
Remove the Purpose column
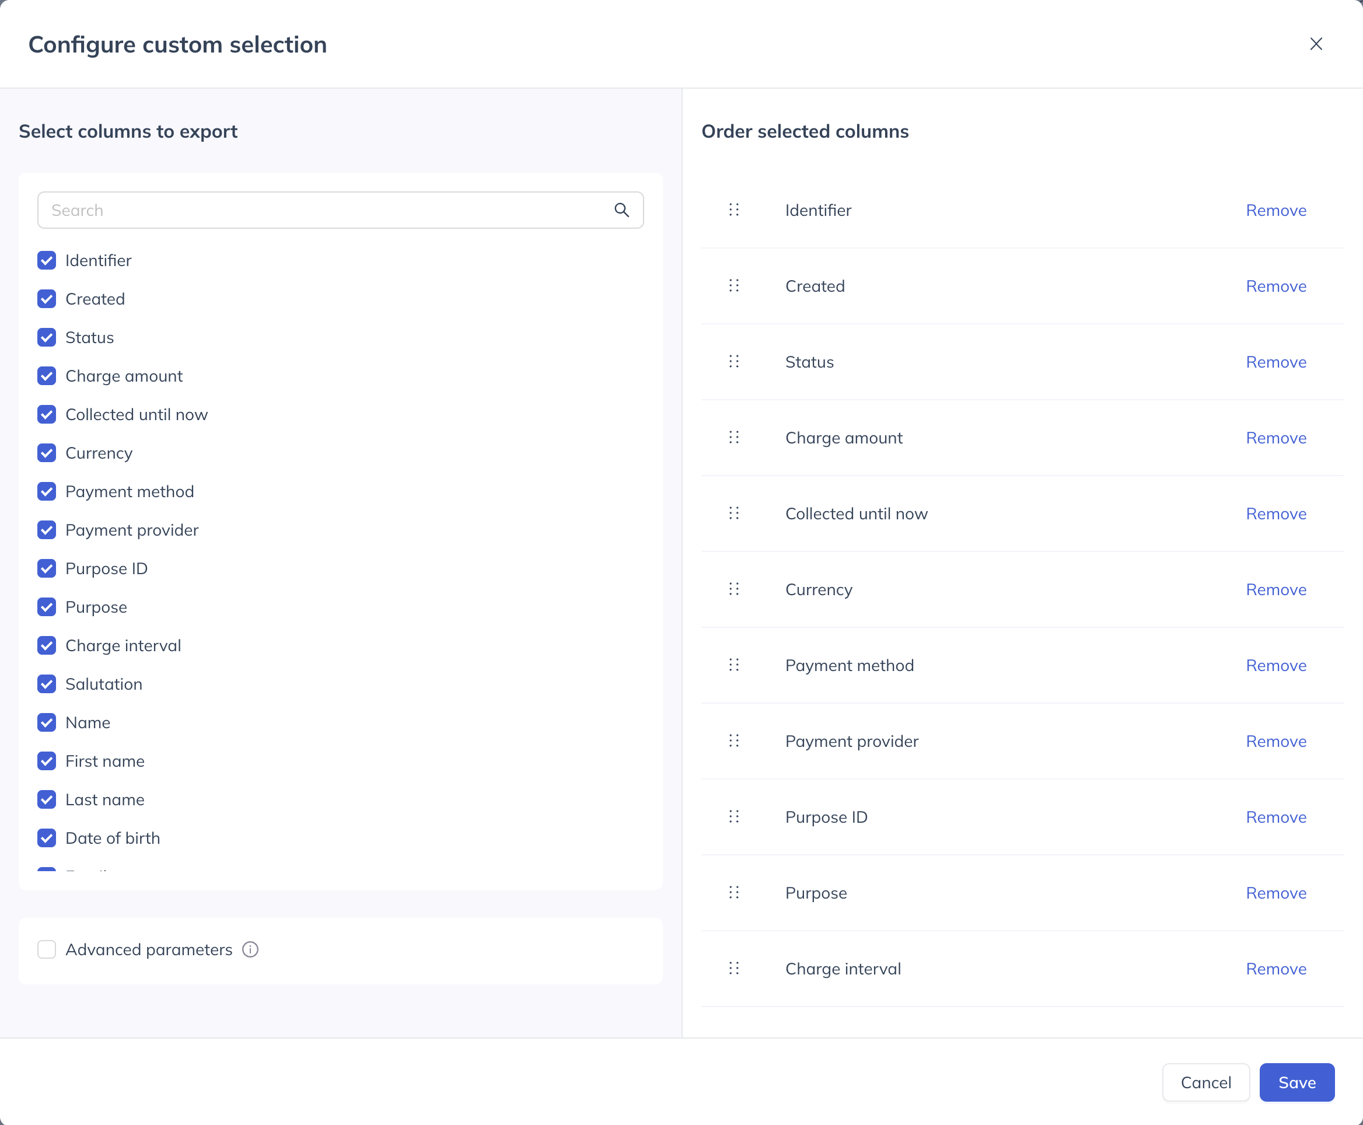[1275, 892]
